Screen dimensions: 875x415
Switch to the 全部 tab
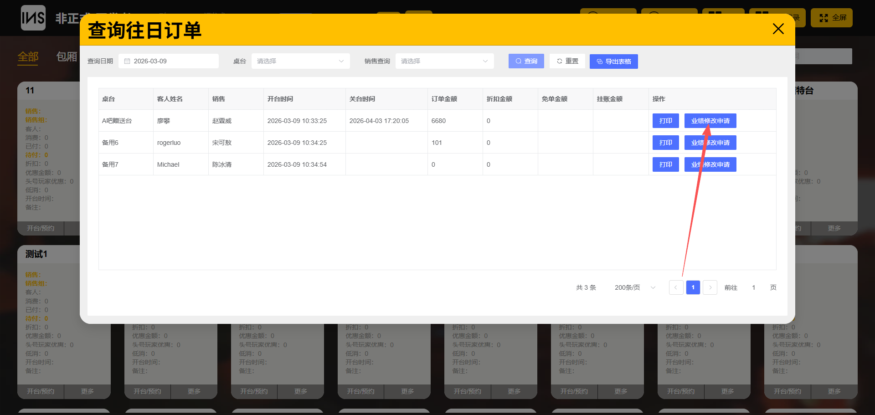coord(28,56)
